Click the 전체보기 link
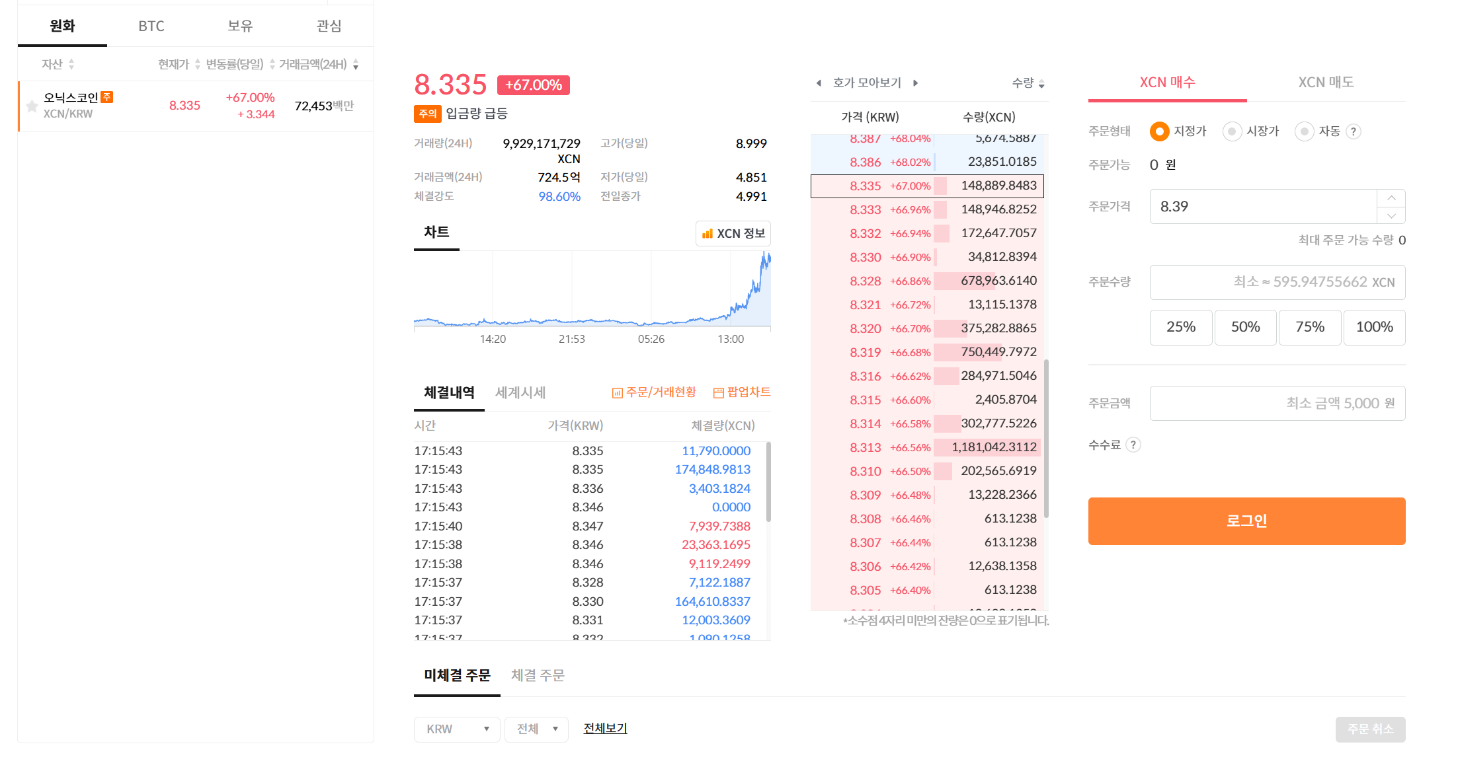This screenshot has height=767, width=1458. [605, 728]
